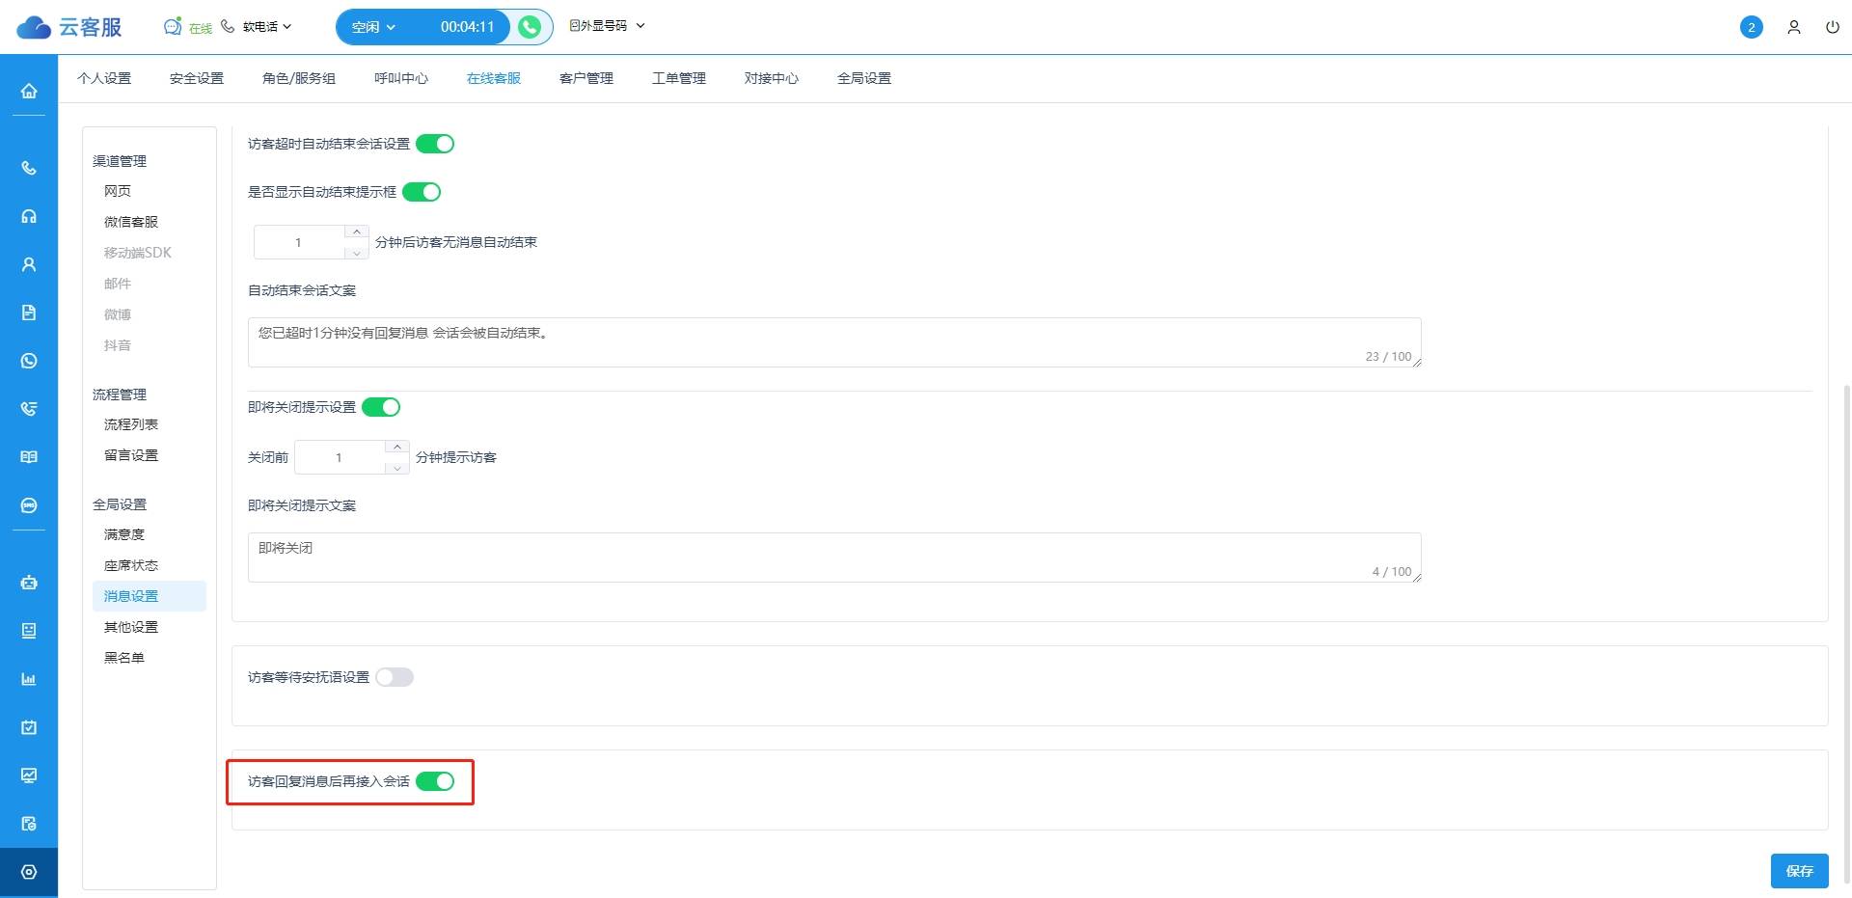Screen dimensions: 1852x898
Task: Open the monitor chart icon in sidebar
Action: (x=29, y=776)
